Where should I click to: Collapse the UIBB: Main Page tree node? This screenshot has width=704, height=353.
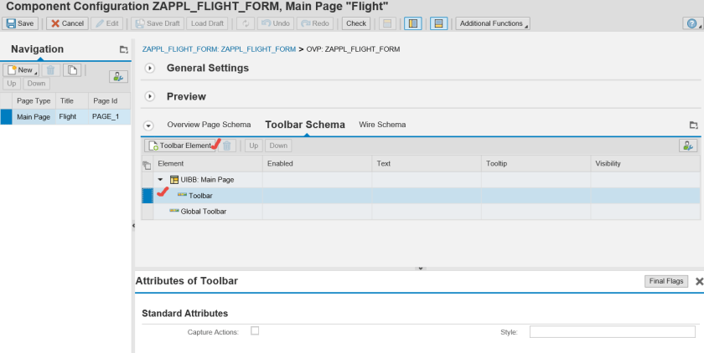(x=161, y=180)
